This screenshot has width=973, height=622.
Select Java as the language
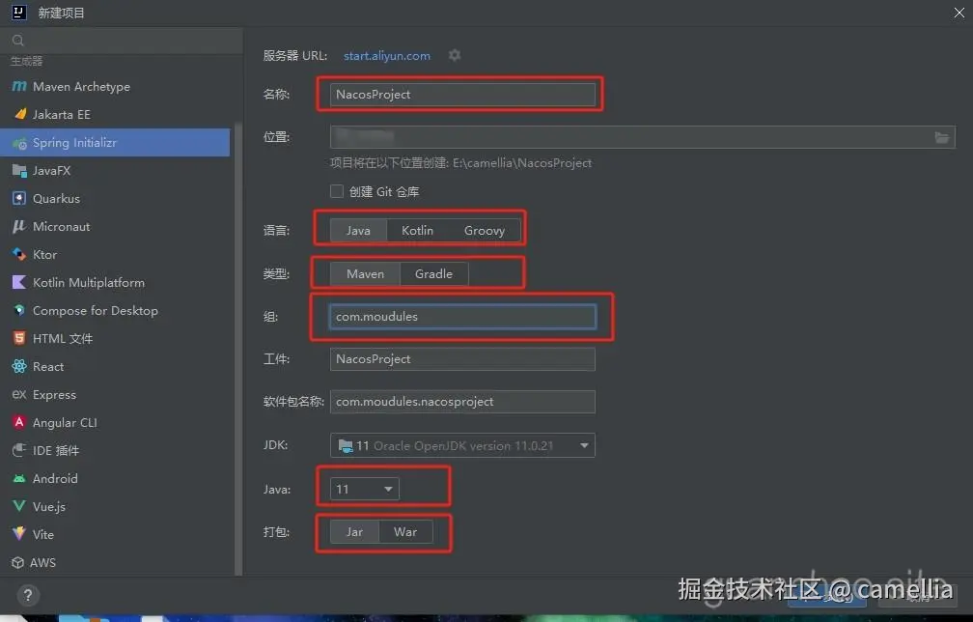pos(358,230)
